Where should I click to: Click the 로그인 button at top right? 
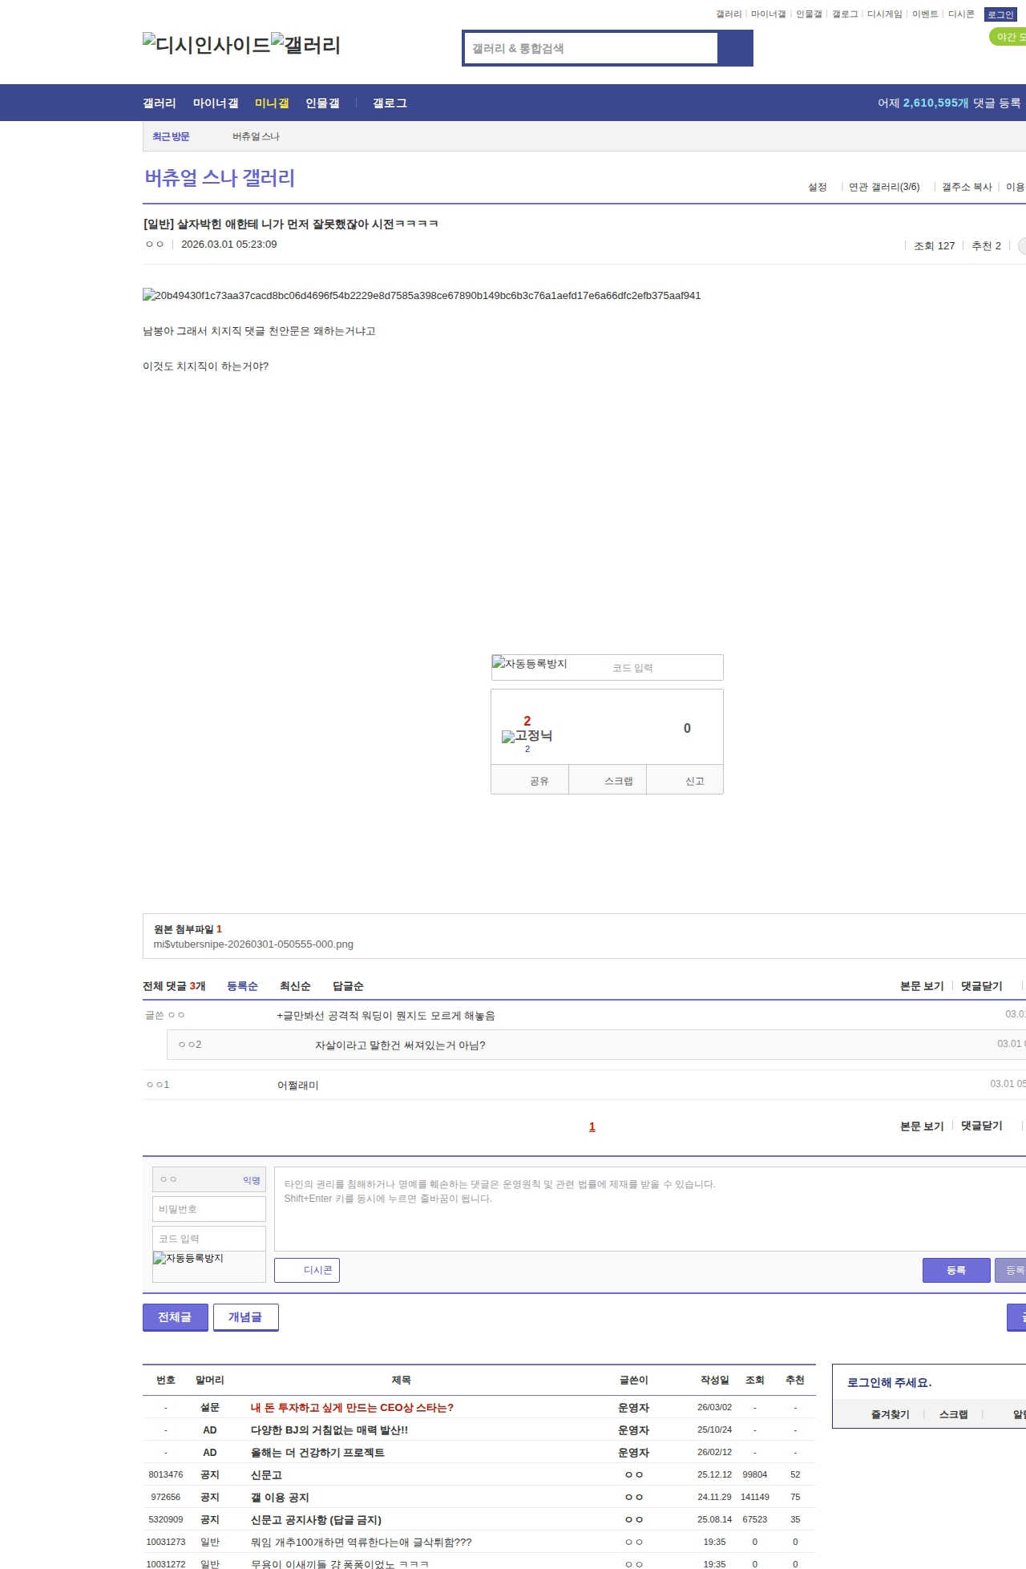tap(1000, 14)
